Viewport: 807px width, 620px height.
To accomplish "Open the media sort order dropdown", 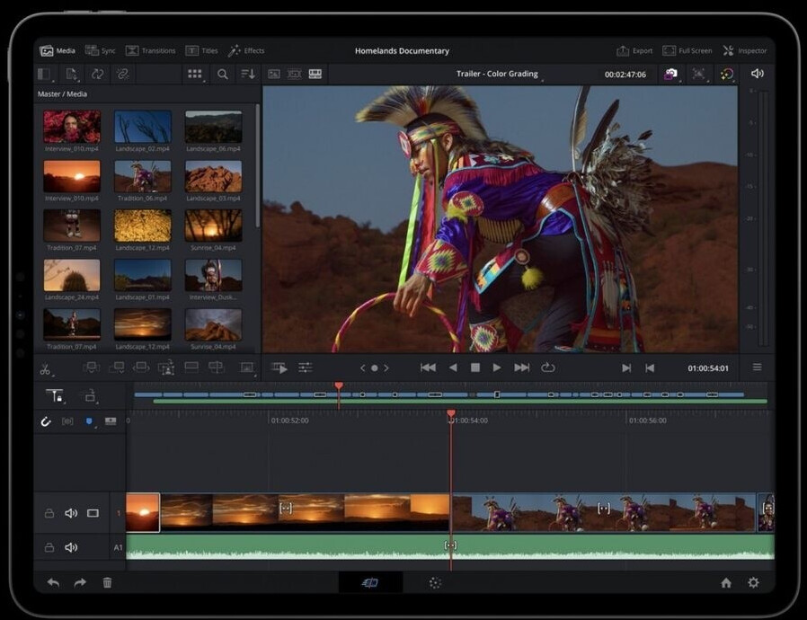I will [248, 75].
